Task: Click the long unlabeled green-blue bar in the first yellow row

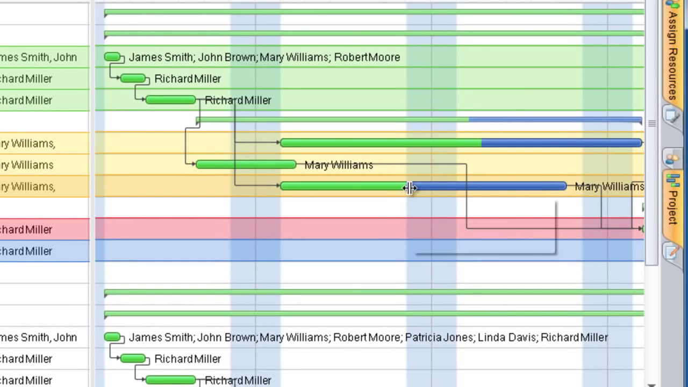Action: pyautogui.click(x=461, y=142)
